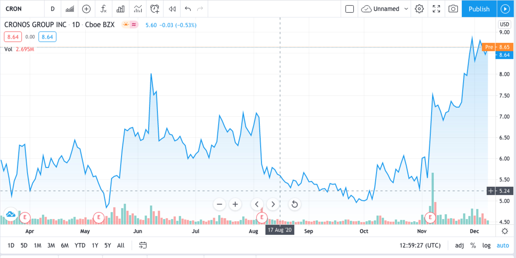Open the Unnamed layout cloud save
The image size is (516, 258).
(380, 9)
